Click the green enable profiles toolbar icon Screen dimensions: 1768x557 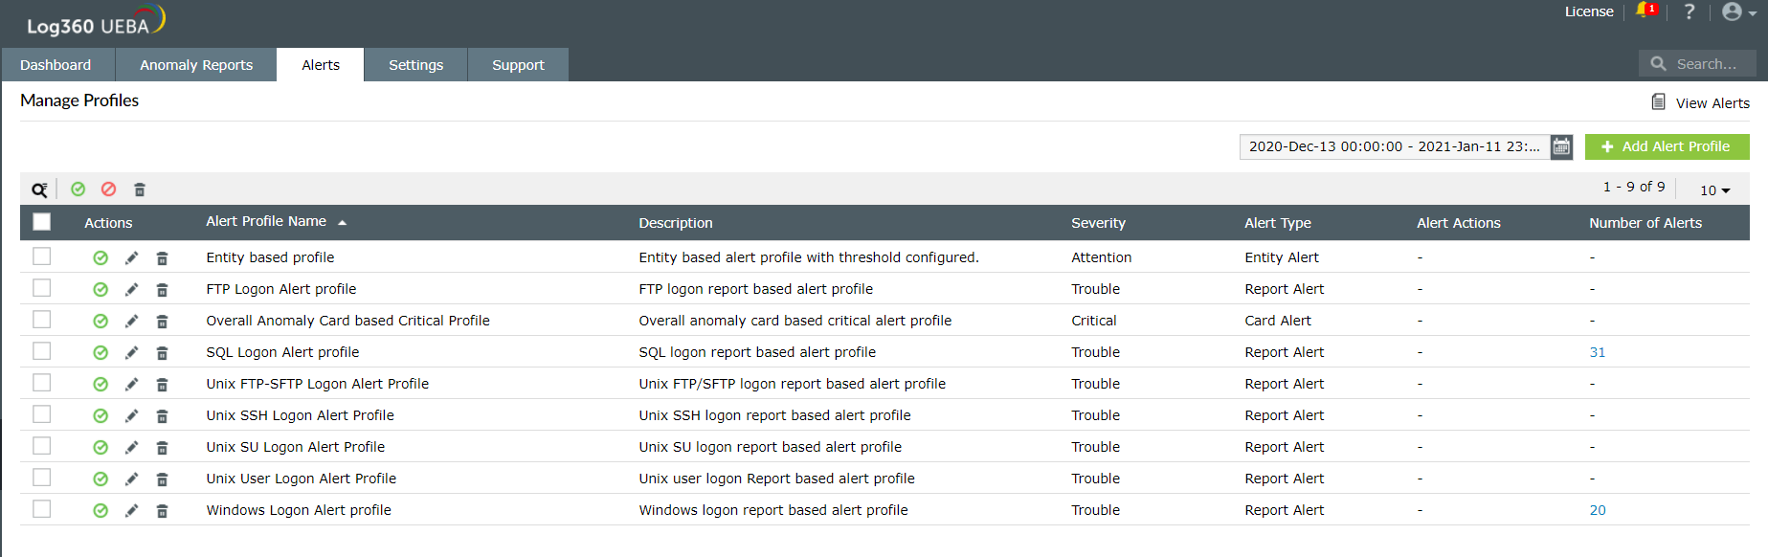pyautogui.click(x=78, y=189)
